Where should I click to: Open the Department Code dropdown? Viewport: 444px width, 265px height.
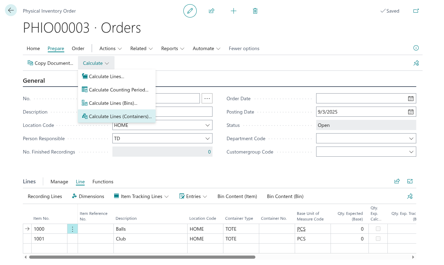tap(411, 138)
